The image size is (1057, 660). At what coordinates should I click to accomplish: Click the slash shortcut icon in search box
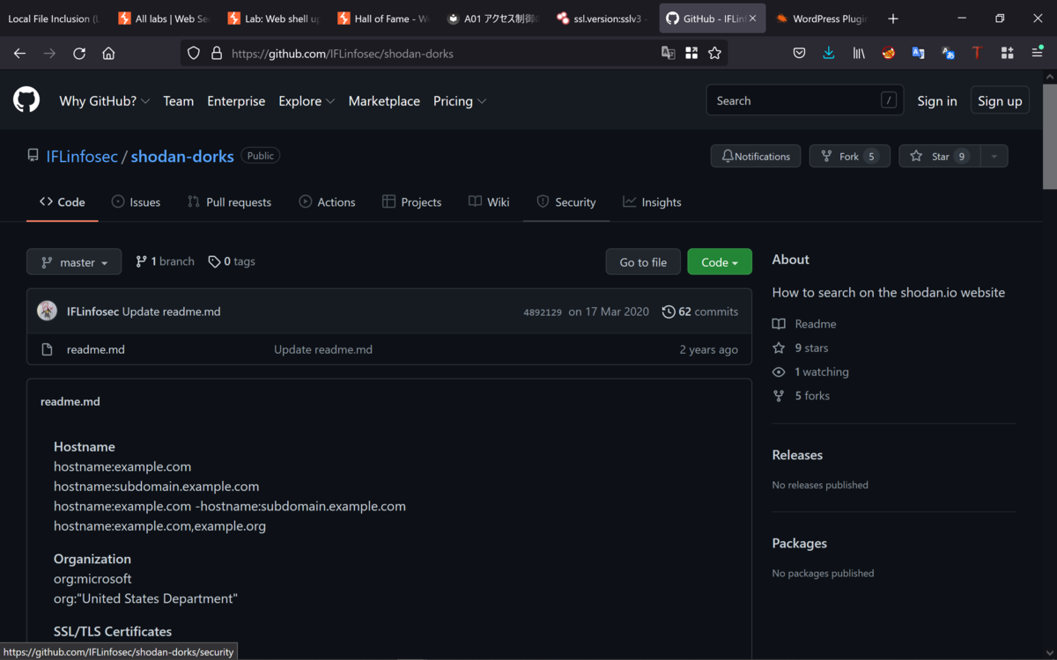tap(889, 100)
